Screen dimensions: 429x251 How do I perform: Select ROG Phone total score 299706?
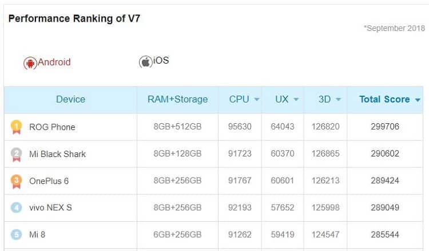pos(385,126)
